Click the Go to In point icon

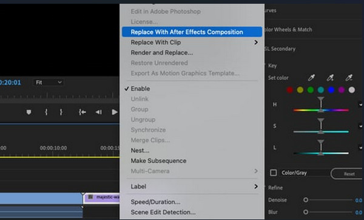83,112
